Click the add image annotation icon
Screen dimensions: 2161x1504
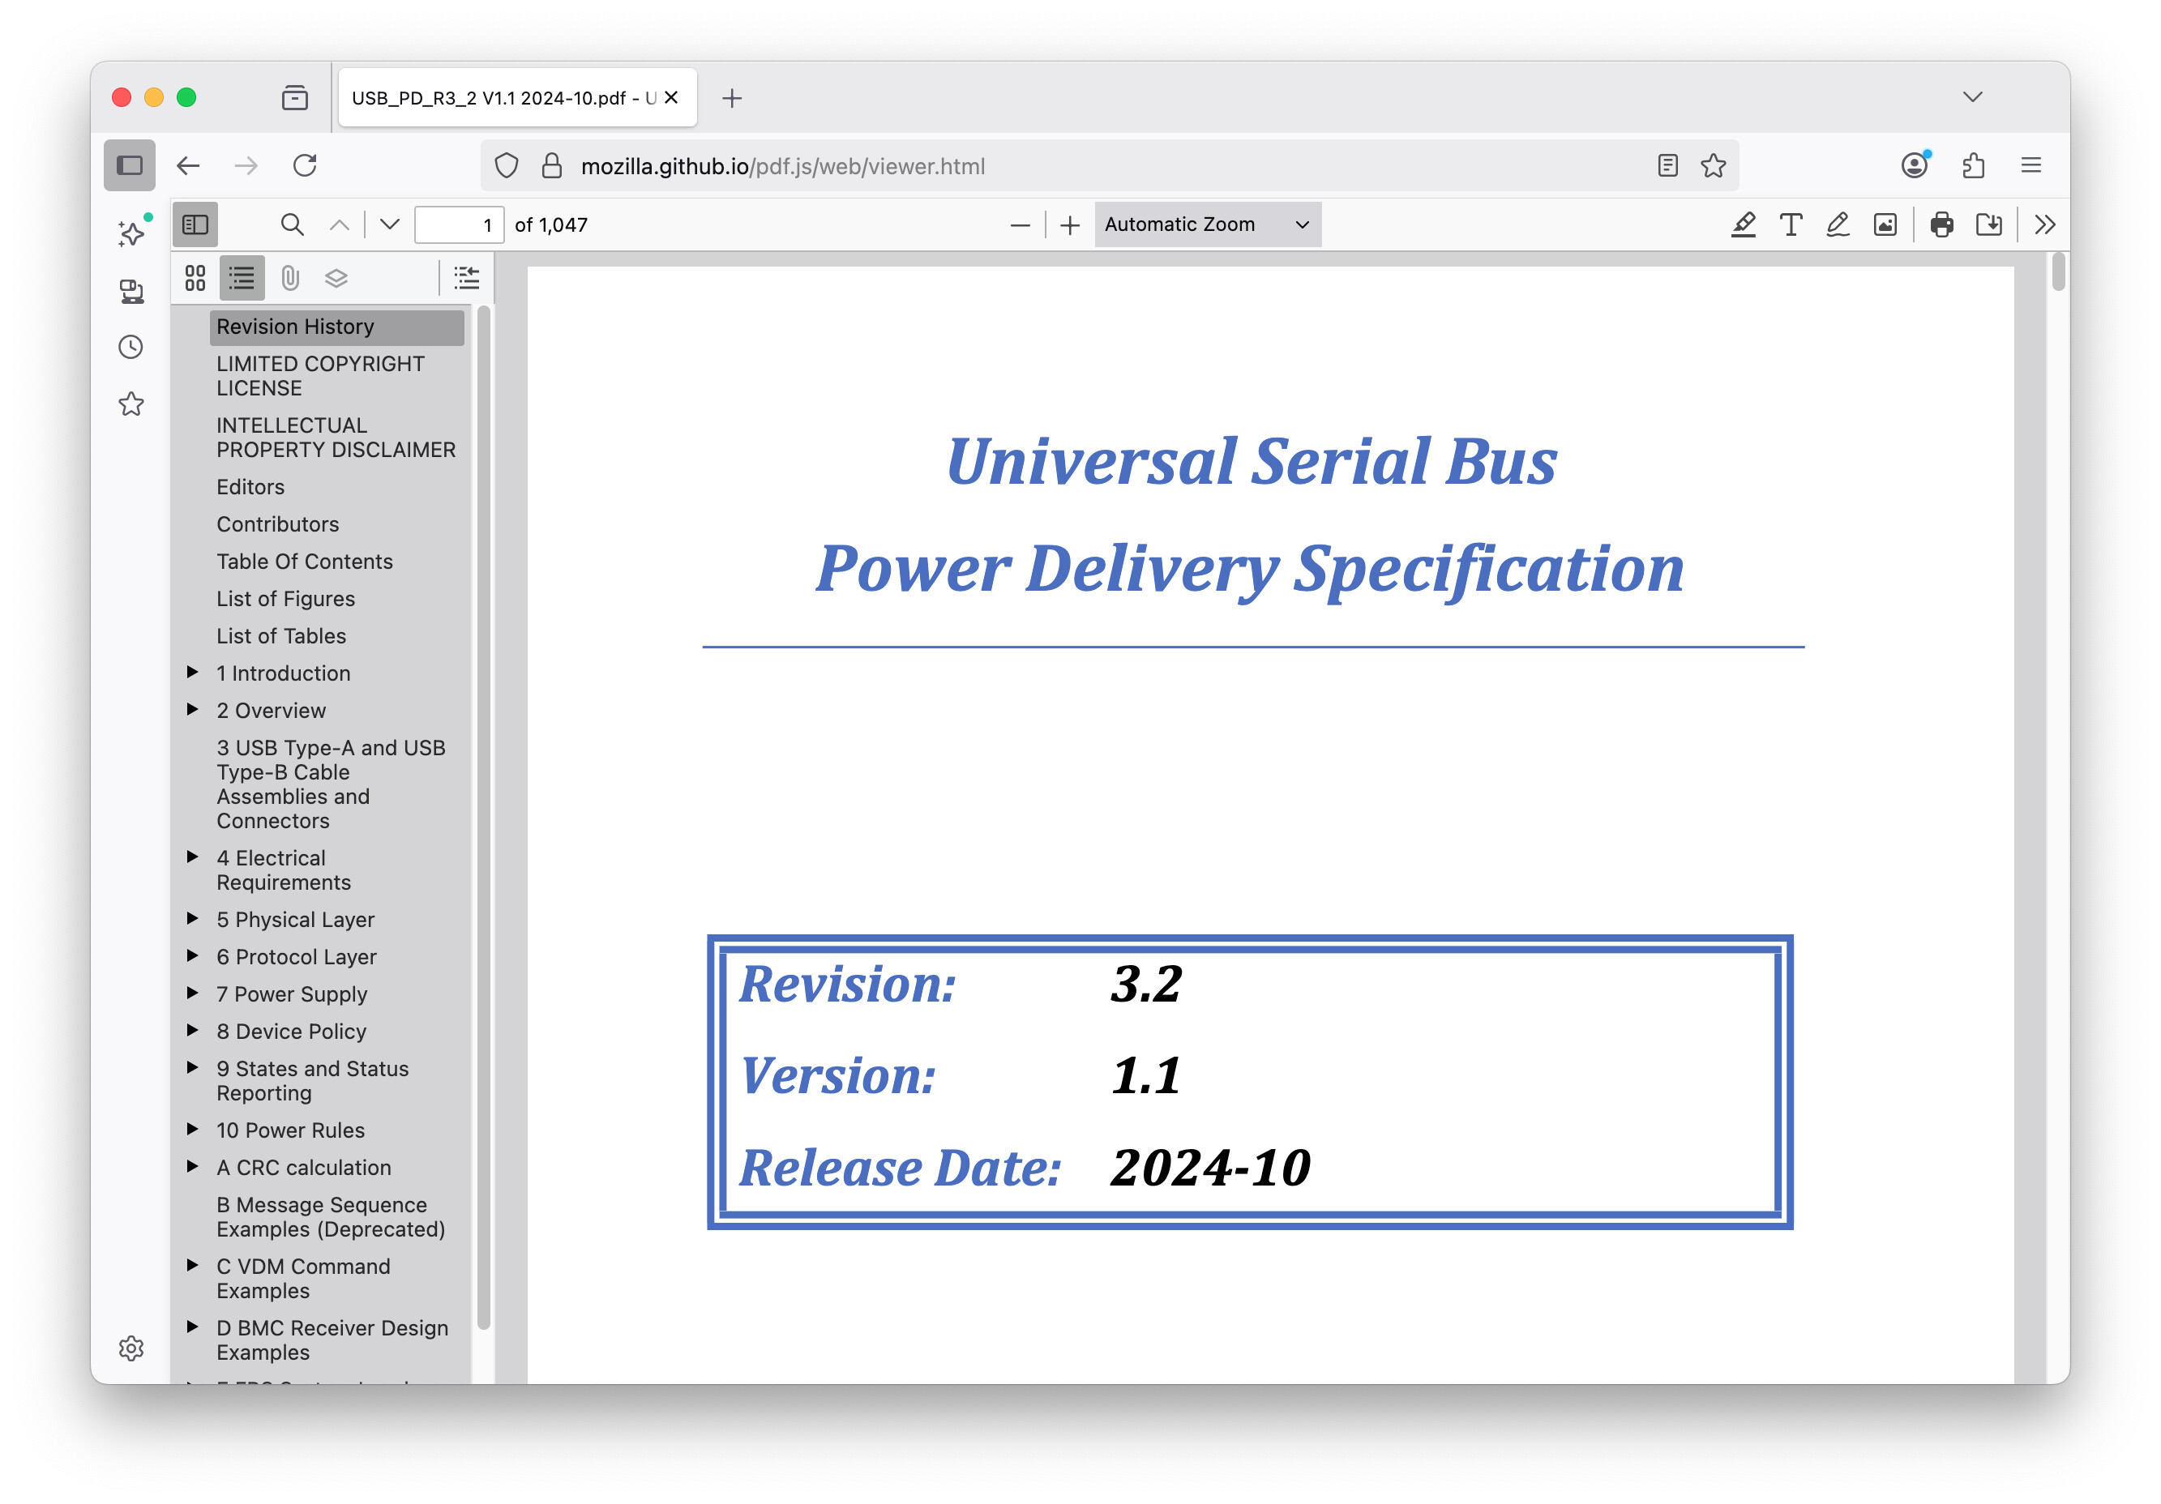click(x=1885, y=224)
